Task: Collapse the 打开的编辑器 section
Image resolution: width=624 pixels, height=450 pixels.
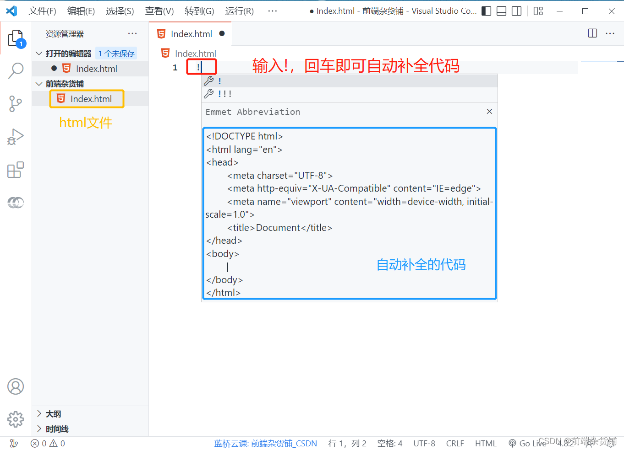Action: pyautogui.click(x=68, y=54)
